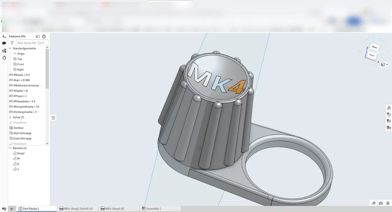Screen dimensions: 392x212
Task: Click inside the feature search field
Action: coord(32,42)
